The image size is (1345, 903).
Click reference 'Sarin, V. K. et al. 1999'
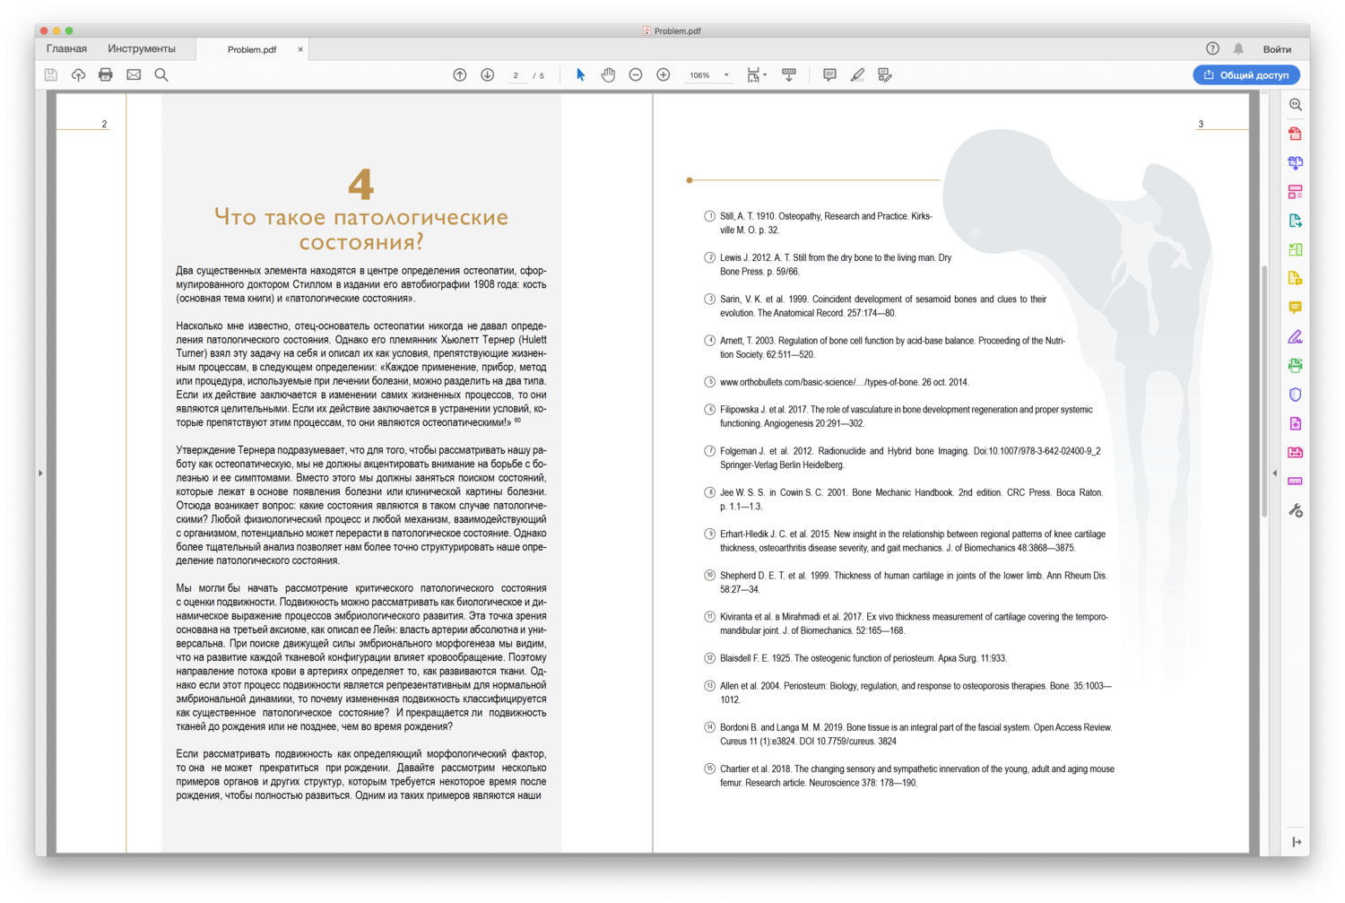883,306
